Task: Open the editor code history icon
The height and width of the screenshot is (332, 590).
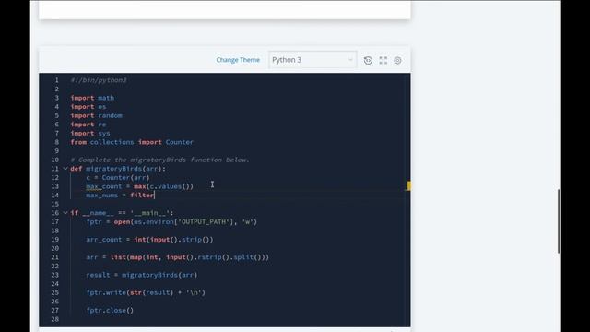Action: click(x=368, y=60)
